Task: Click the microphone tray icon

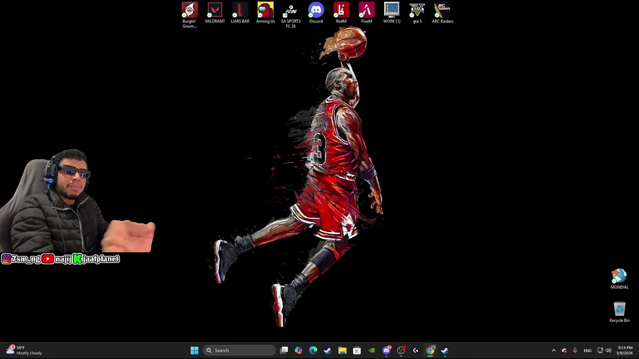Action: [x=575, y=351]
